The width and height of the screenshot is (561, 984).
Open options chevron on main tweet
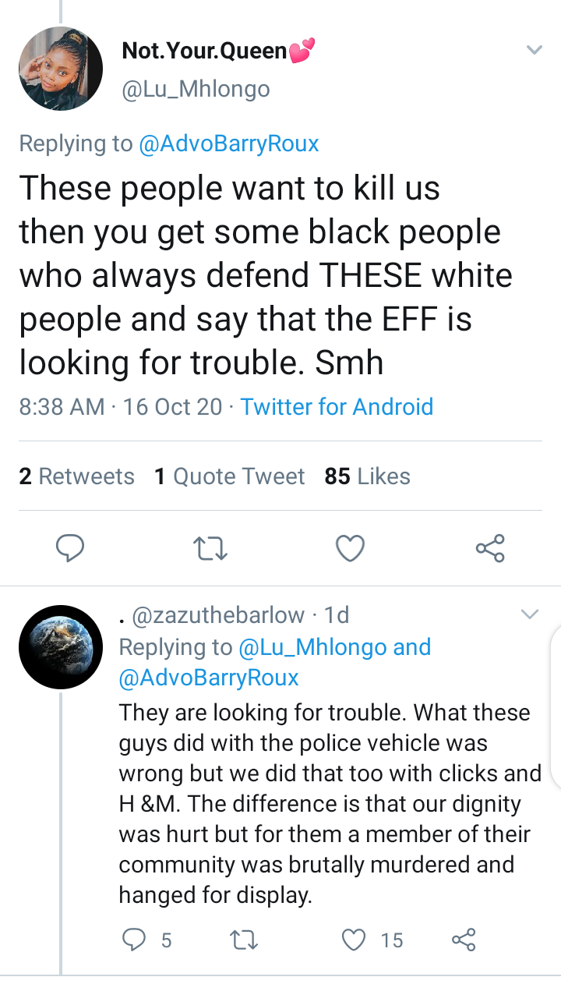tap(534, 50)
